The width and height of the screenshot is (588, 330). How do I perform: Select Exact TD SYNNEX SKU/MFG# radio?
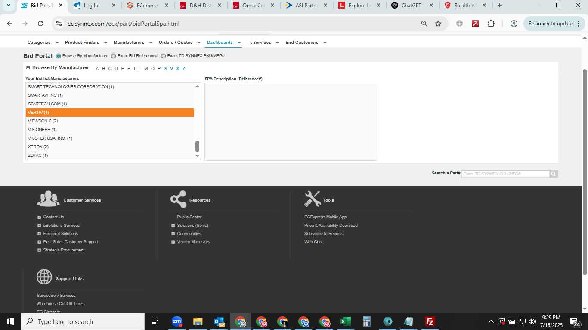[x=163, y=56]
